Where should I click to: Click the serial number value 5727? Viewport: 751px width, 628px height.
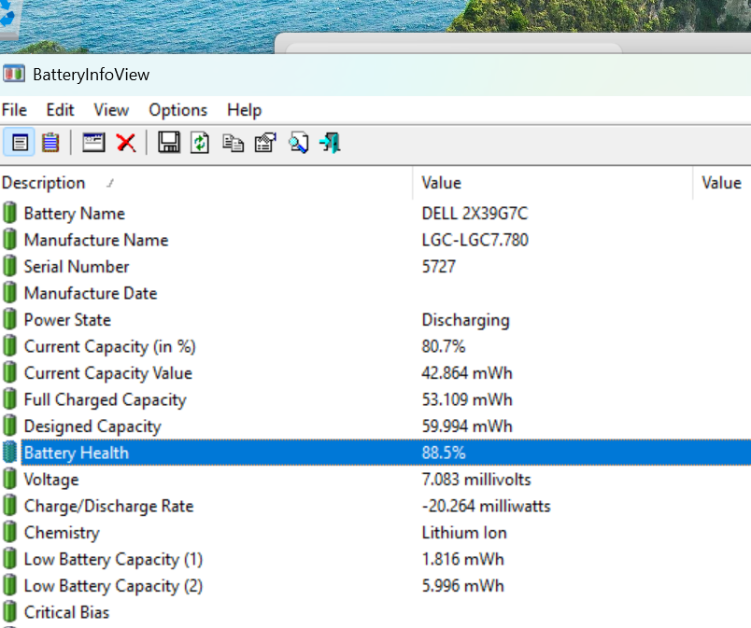pyautogui.click(x=438, y=266)
